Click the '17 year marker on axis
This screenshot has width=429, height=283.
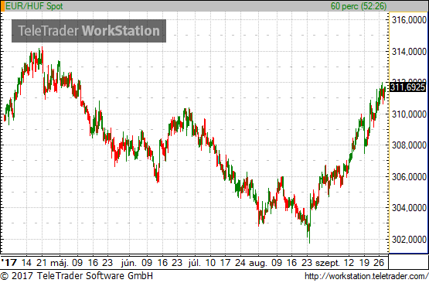tap(9, 263)
